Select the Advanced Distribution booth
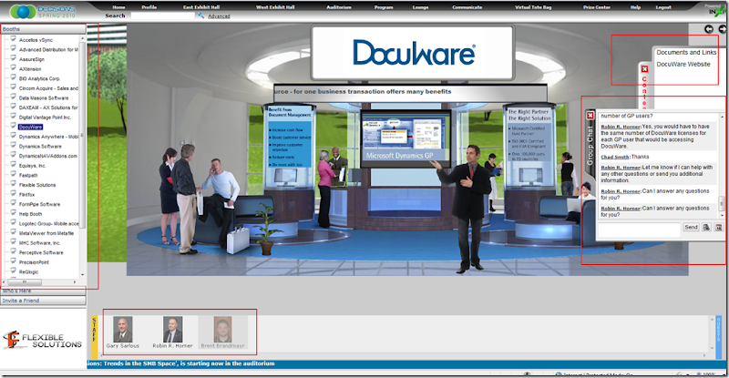 click(x=48, y=50)
